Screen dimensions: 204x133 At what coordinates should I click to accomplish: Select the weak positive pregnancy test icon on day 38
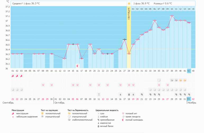pyautogui.click(x=172, y=80)
